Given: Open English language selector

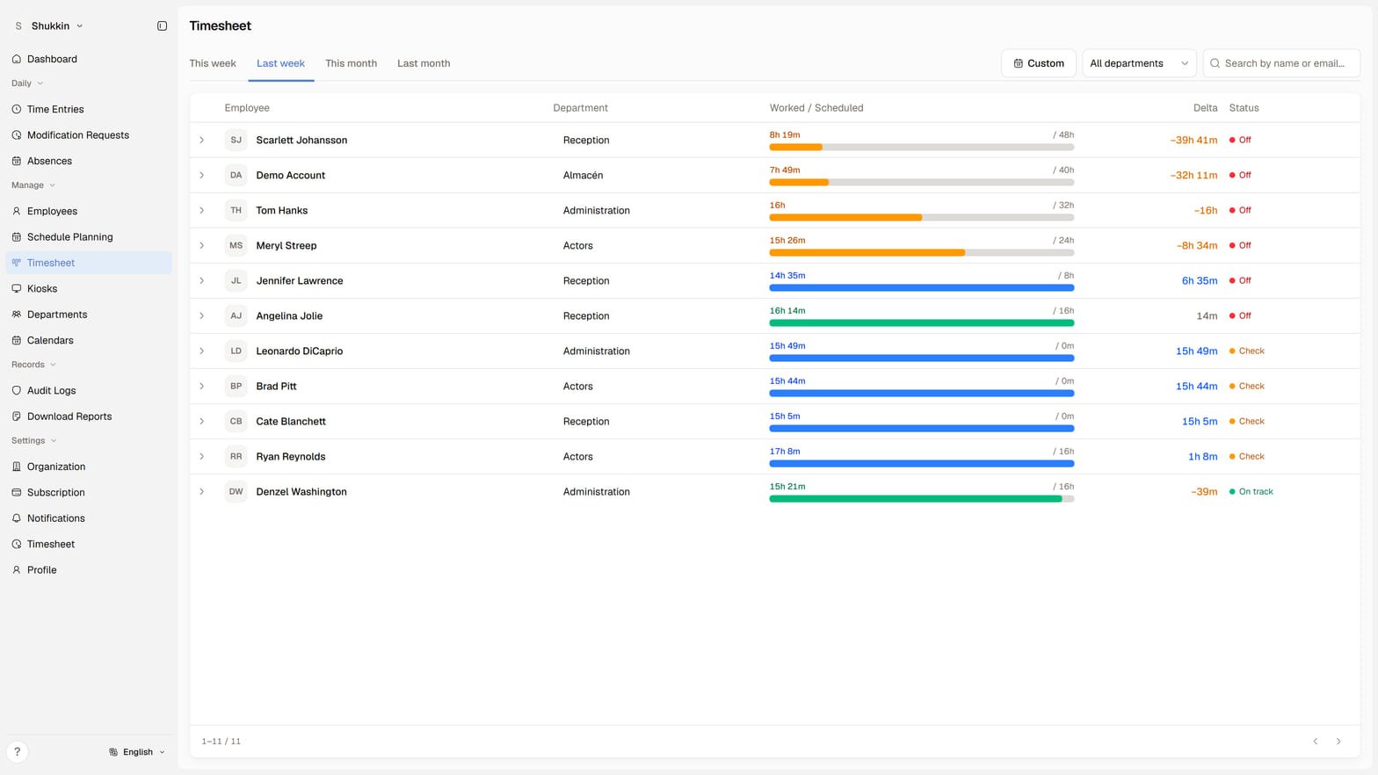Looking at the screenshot, I should pyautogui.click(x=137, y=752).
